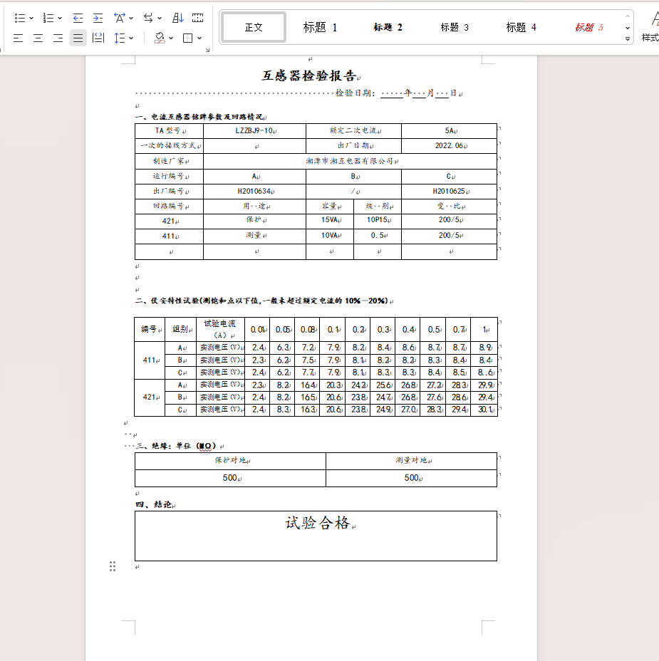Image resolution: width=659 pixels, height=661 pixels.
Task: Click cell LZZBJ9-10 in first table
Action: 254,130
